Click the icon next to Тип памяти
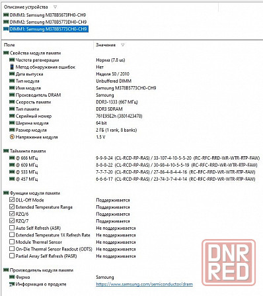263x296 pixels. 12,109
